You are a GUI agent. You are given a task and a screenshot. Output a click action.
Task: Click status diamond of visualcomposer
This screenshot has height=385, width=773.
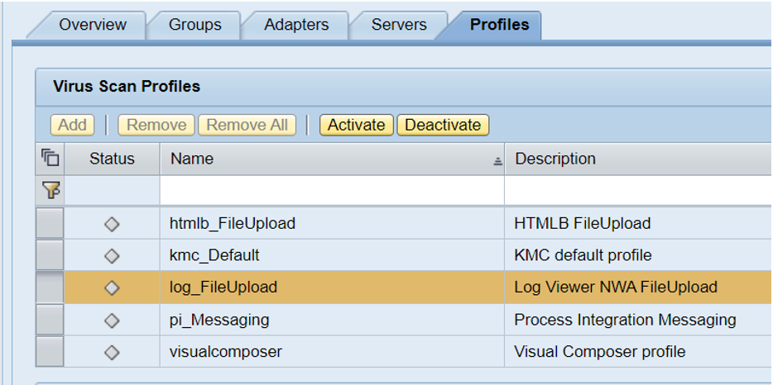pos(112,353)
